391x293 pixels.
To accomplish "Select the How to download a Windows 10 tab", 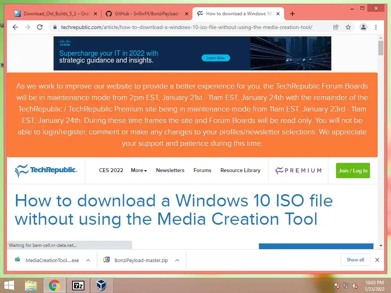I will click(238, 14).
